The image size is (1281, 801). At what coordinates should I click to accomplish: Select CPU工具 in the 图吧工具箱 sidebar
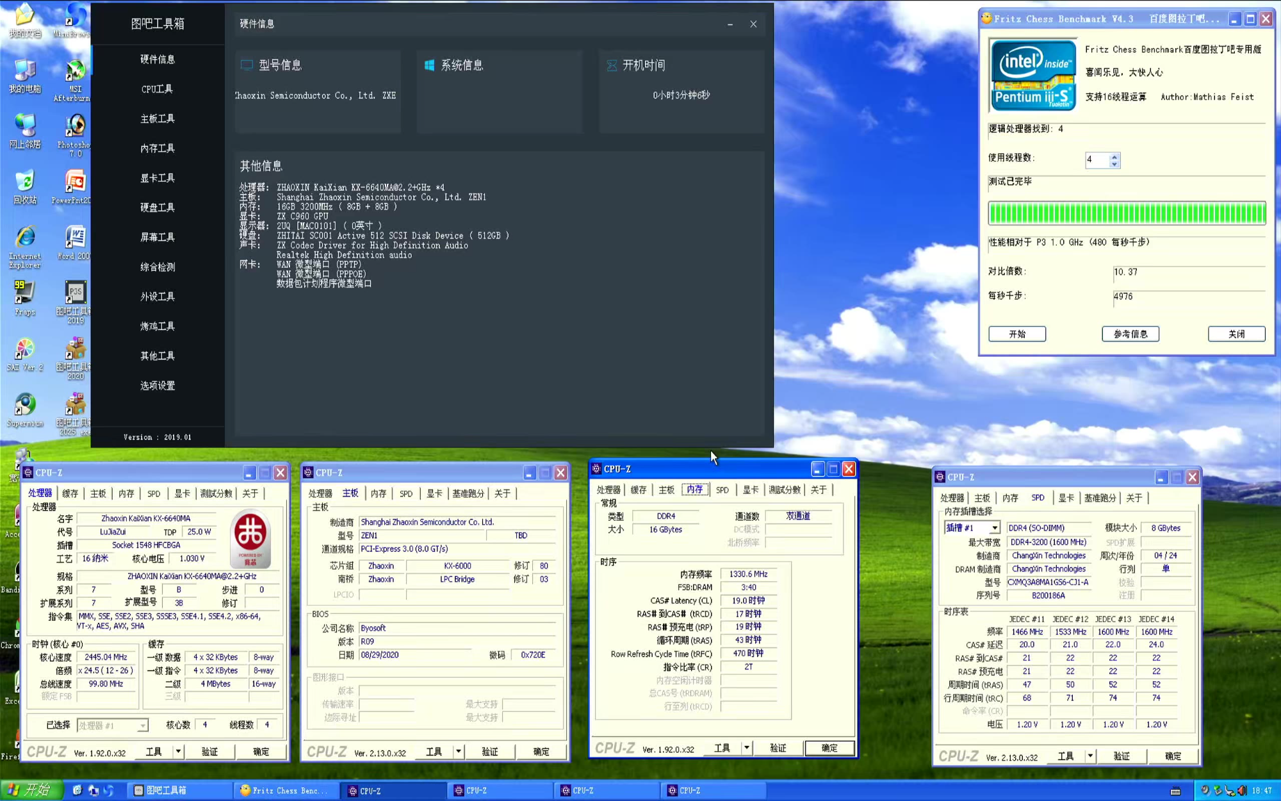point(158,89)
